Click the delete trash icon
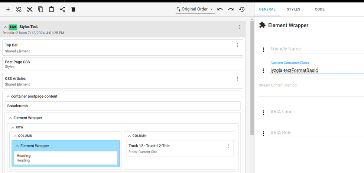This screenshot has height=173, width=364. (73, 9)
